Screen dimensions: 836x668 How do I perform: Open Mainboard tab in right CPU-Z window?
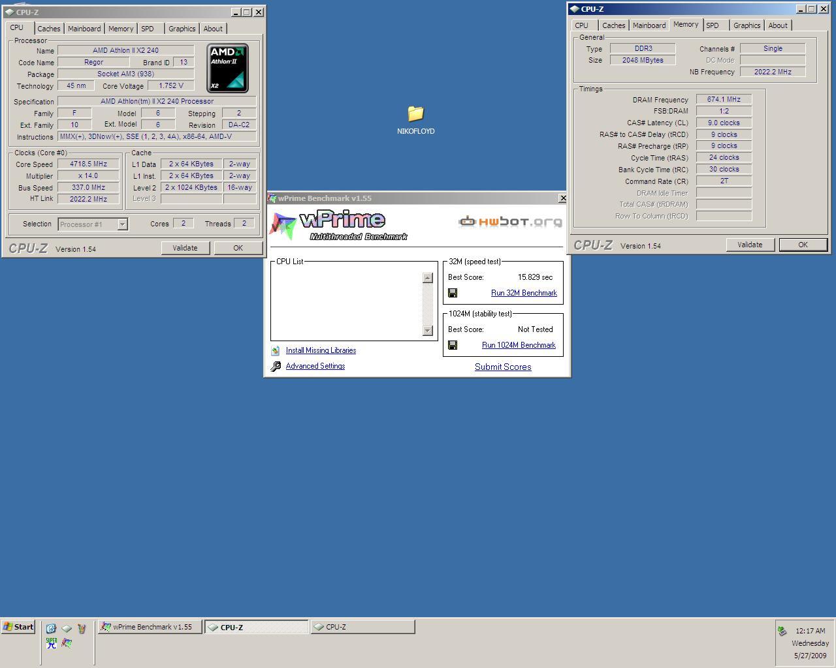point(649,25)
